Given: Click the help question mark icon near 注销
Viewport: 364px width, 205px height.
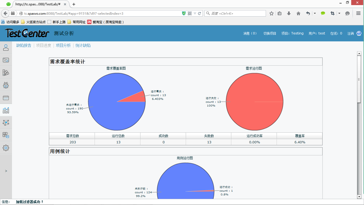Looking at the screenshot, I should click(x=359, y=33).
